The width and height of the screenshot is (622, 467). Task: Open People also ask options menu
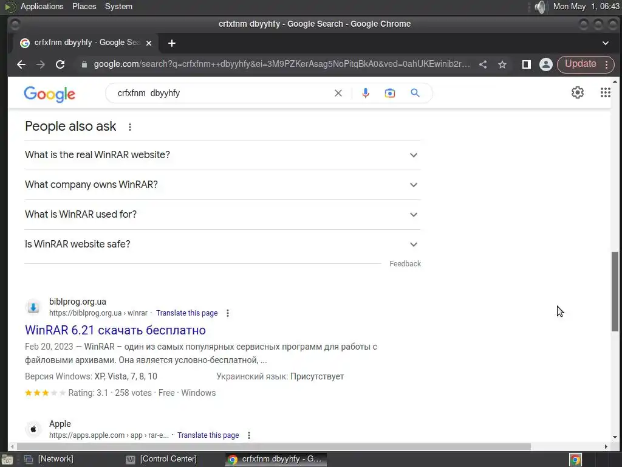point(130,127)
